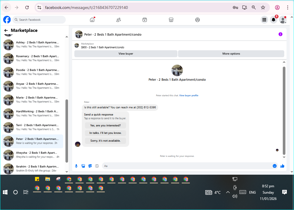Click the View buyer button

pos(126,54)
